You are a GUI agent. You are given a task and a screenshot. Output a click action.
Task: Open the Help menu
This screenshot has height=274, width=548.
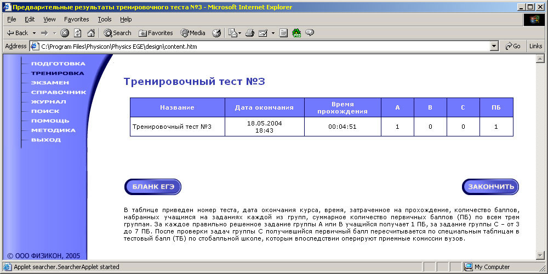click(126, 19)
